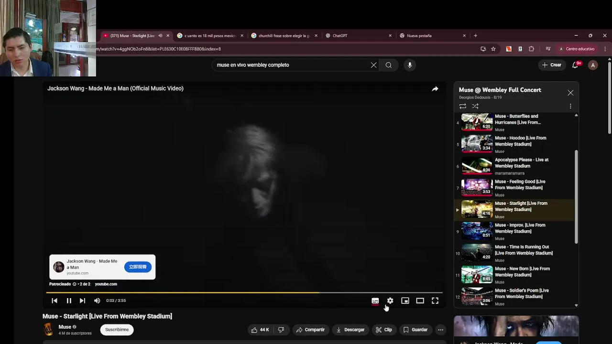Bookmark this page with the star
This screenshot has width=612, height=344.
(493, 49)
